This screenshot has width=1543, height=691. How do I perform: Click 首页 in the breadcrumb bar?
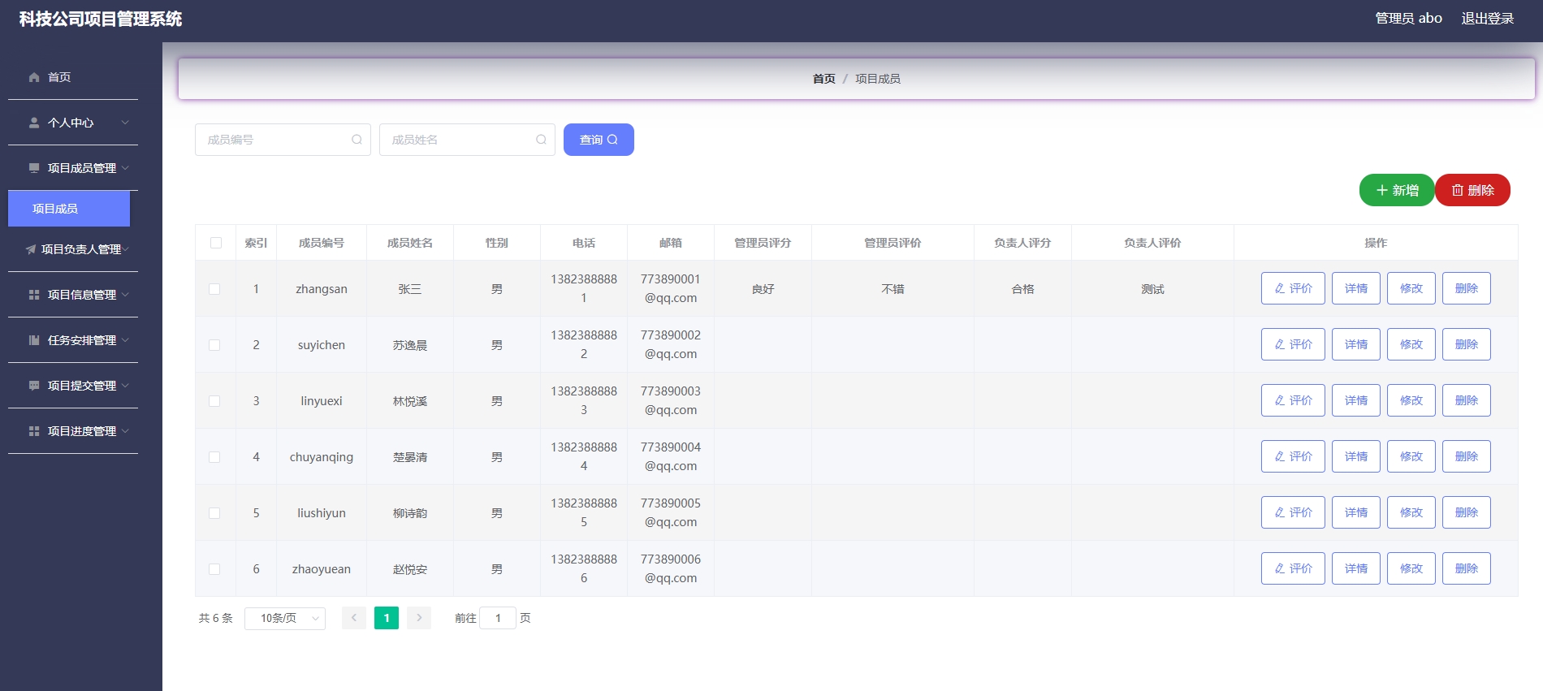tap(823, 79)
